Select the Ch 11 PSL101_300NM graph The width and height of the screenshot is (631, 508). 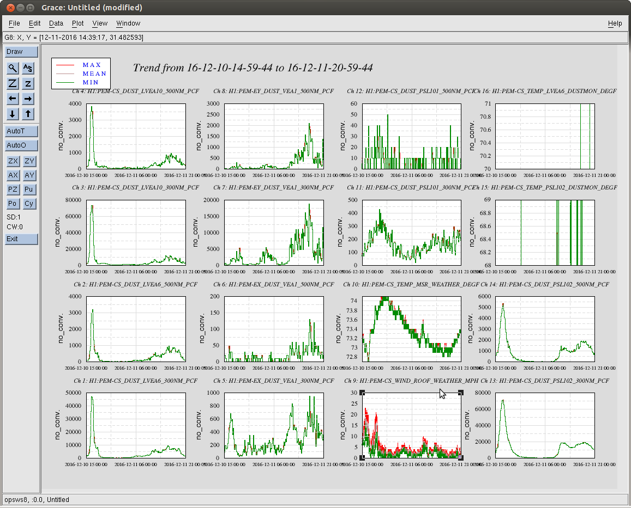pyautogui.click(x=412, y=232)
